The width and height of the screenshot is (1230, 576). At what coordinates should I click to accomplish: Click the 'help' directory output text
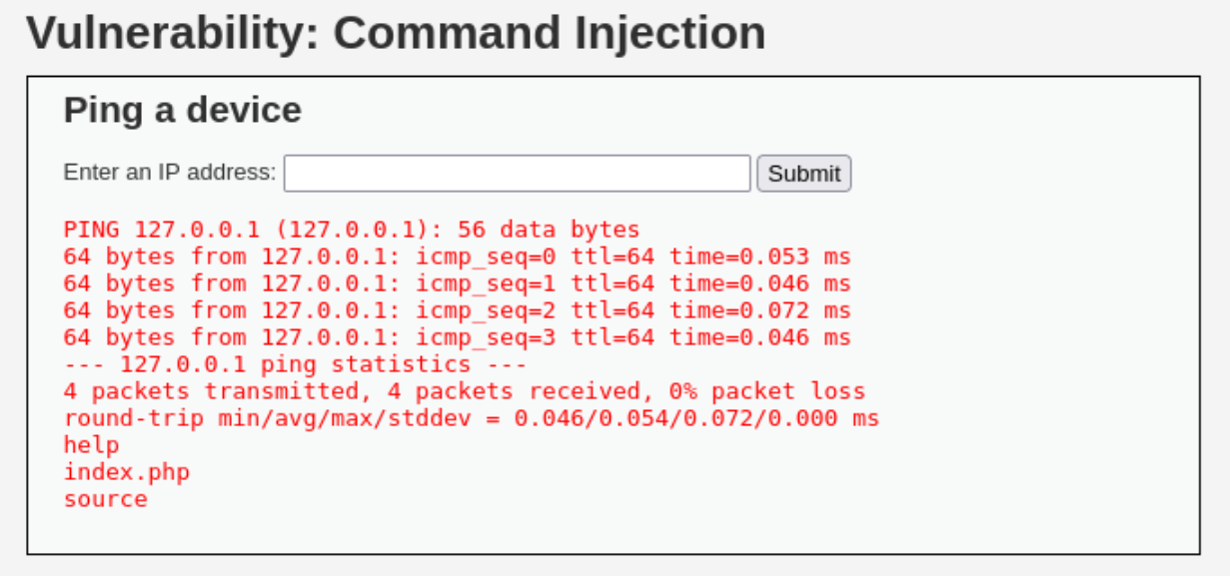92,445
